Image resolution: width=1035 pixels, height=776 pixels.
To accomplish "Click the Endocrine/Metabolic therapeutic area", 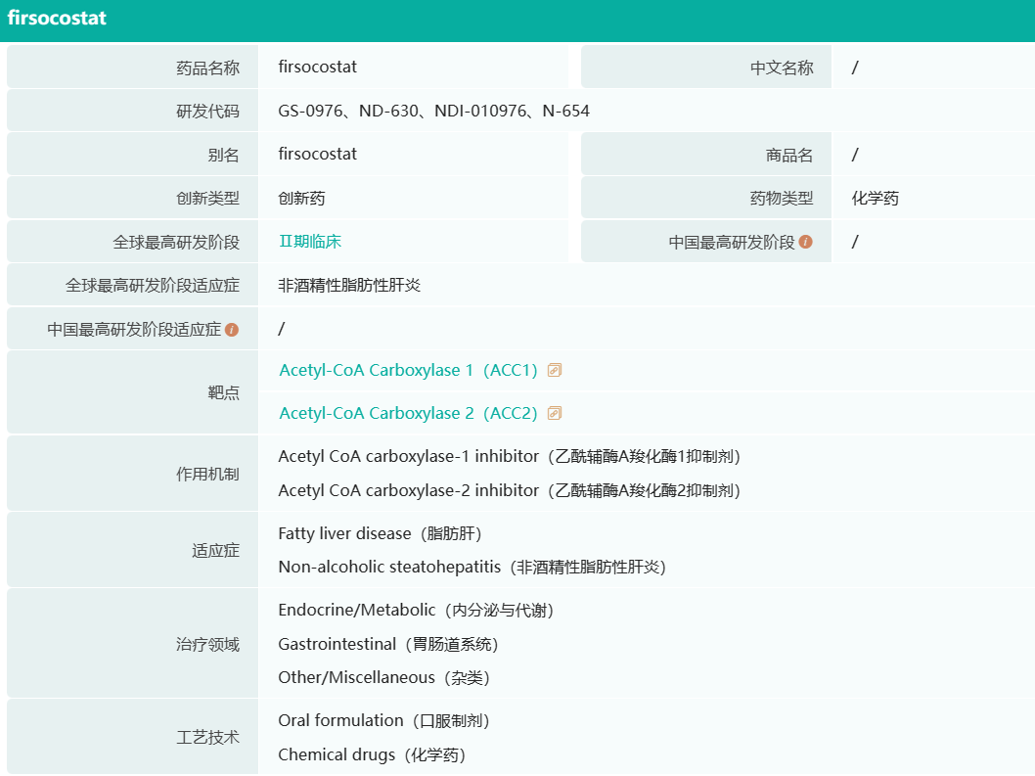I will click(416, 611).
